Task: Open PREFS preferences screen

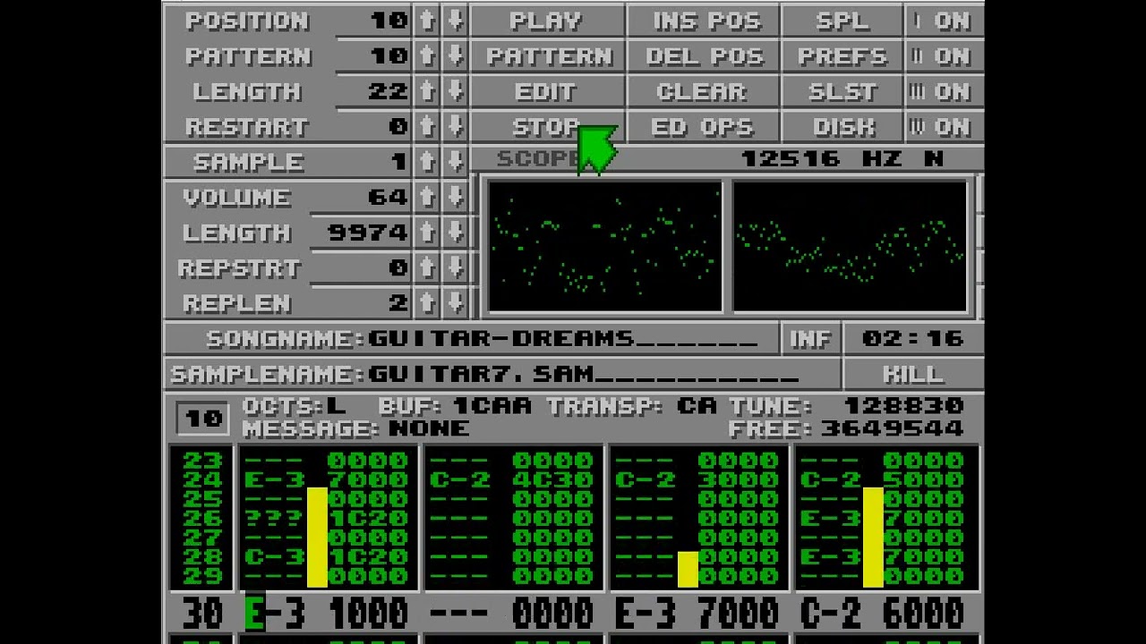Action: point(842,55)
